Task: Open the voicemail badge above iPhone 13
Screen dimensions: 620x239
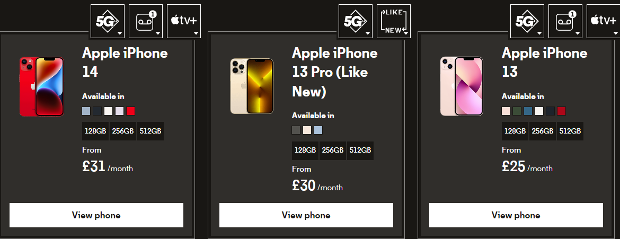Action: pyautogui.click(x=565, y=21)
